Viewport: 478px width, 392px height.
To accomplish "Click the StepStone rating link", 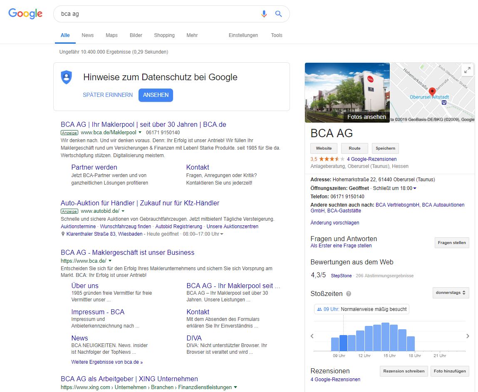I will 341,276.
